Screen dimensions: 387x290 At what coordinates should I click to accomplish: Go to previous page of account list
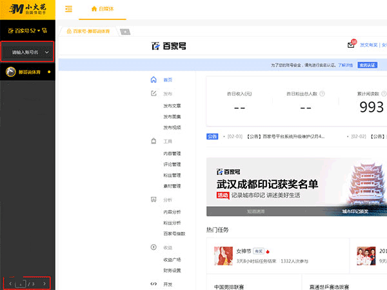click(10, 283)
